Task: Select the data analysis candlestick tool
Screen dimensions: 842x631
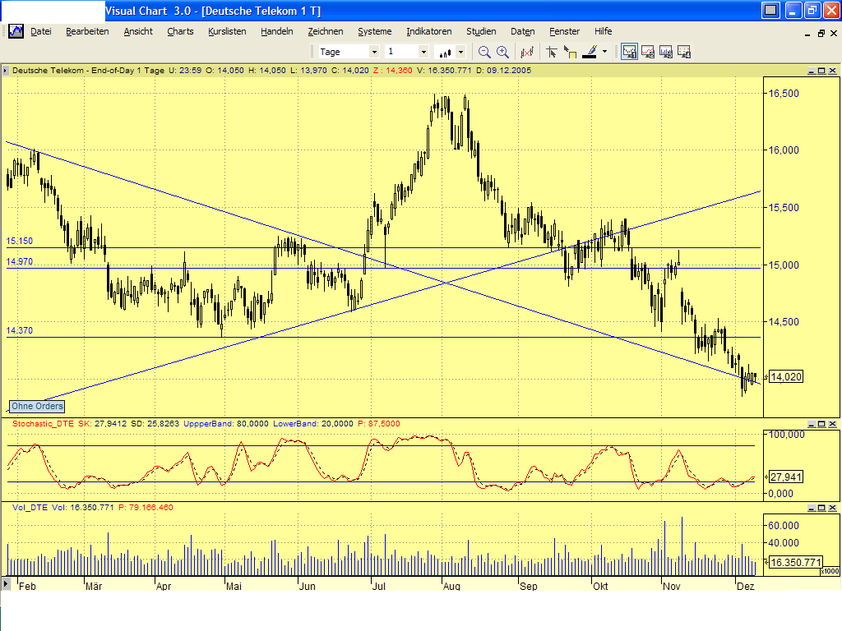Action: tap(527, 51)
